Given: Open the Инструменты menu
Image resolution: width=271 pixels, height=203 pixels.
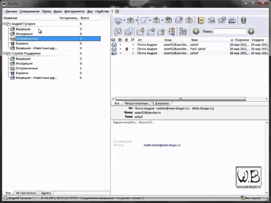Looking at the screenshot, I should pos(75,11).
